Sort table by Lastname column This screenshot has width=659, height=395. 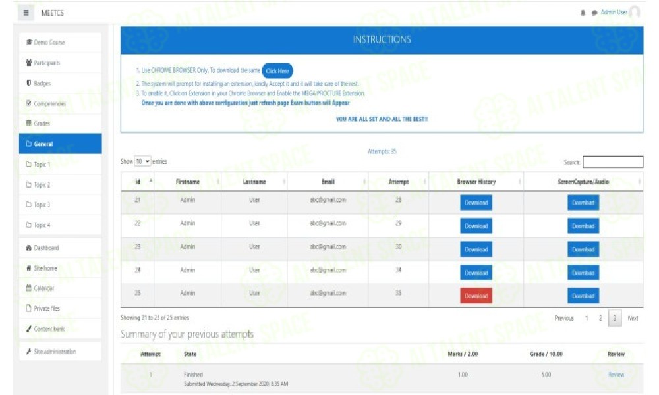[254, 181]
